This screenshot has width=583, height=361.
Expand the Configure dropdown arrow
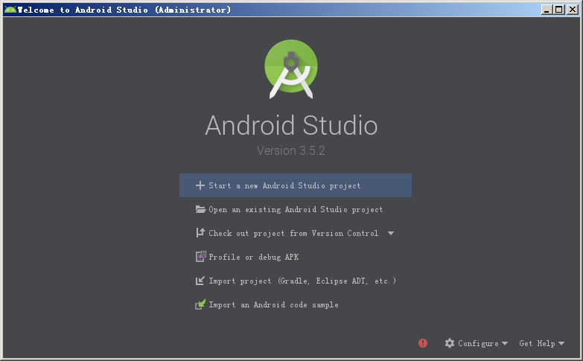click(x=505, y=344)
